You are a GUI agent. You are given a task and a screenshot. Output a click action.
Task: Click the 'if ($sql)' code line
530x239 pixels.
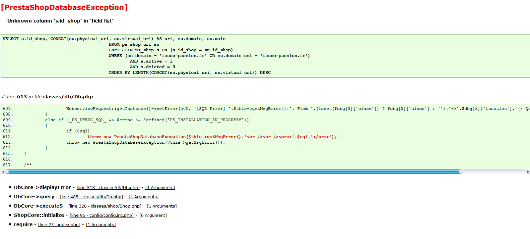point(78,131)
